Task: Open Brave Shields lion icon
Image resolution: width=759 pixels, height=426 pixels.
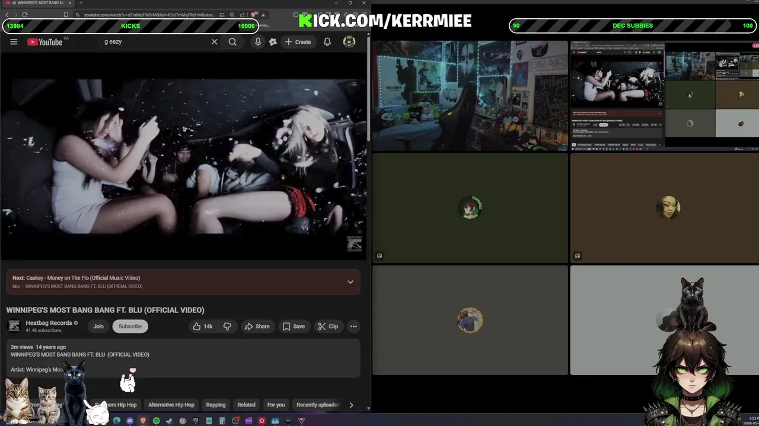Action: (254, 15)
